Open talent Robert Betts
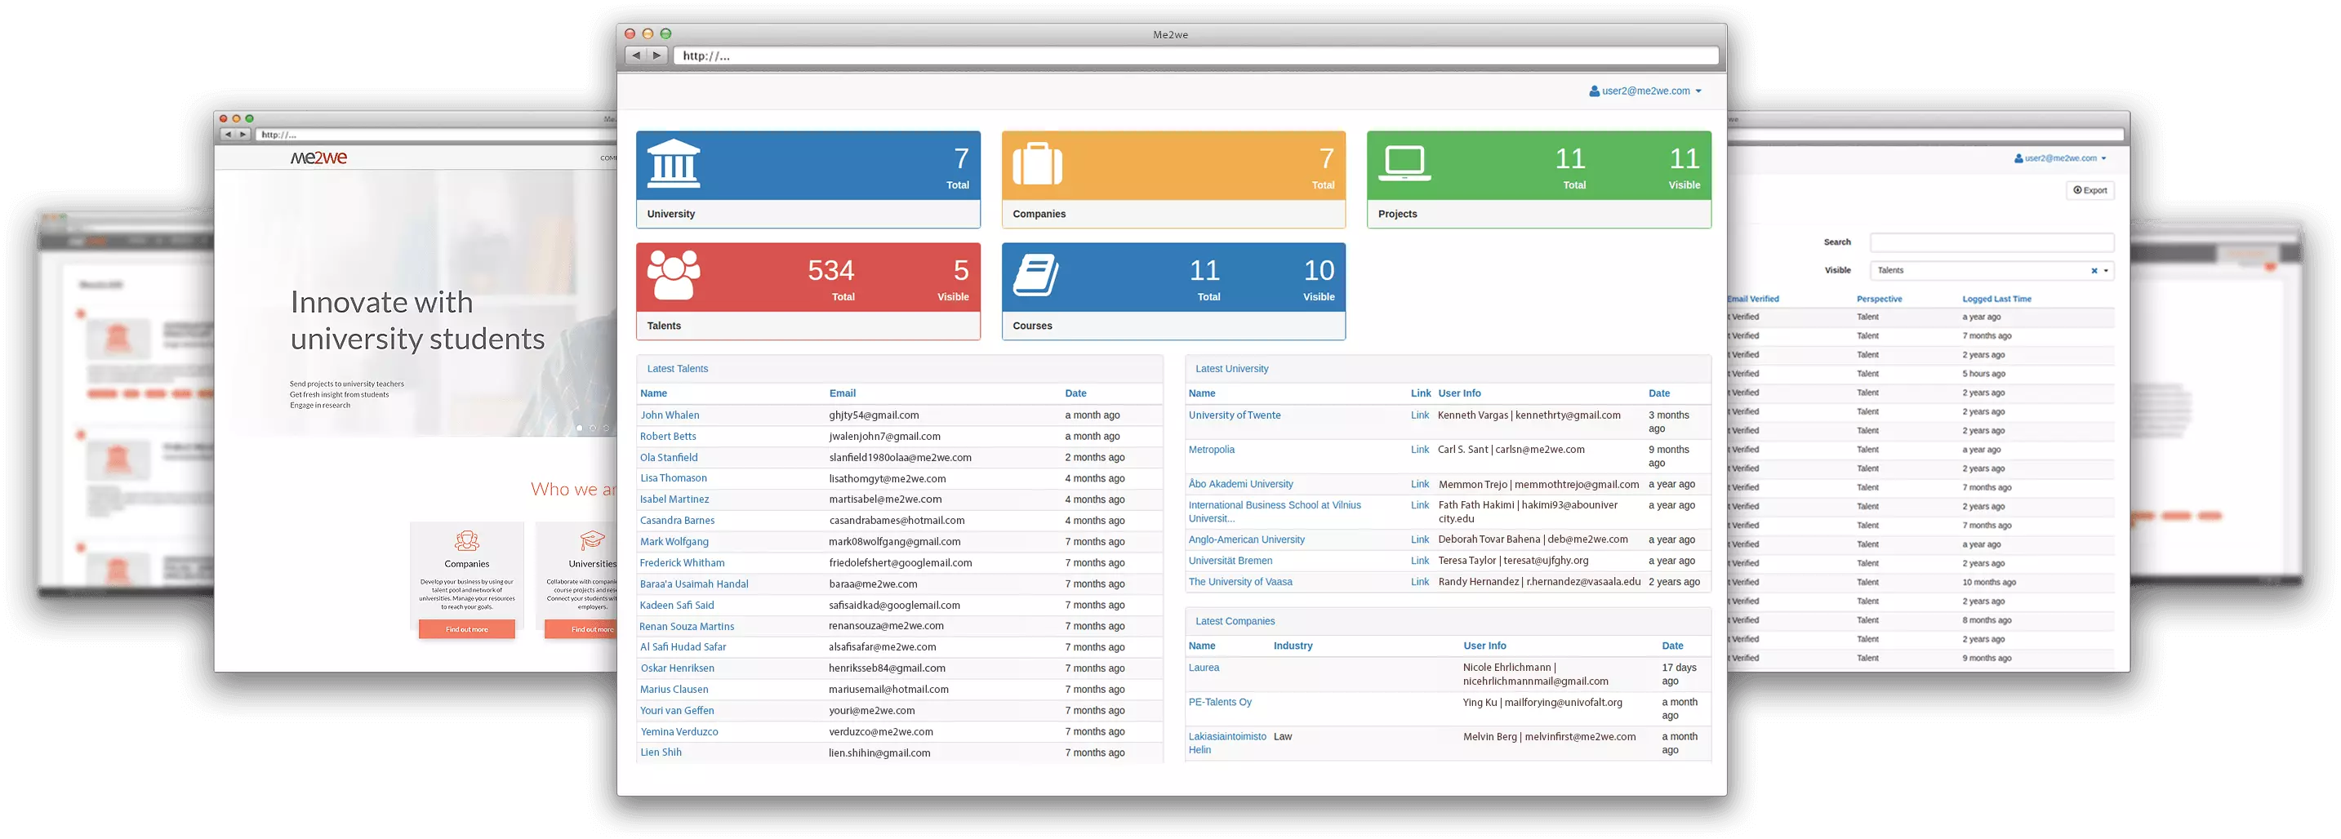The height and width of the screenshot is (839, 2341). (x=668, y=436)
